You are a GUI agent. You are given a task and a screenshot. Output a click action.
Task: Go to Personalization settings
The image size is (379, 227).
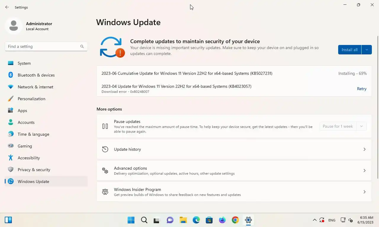[x=46, y=99]
